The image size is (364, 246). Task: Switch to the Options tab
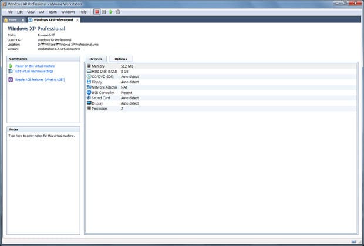120,59
